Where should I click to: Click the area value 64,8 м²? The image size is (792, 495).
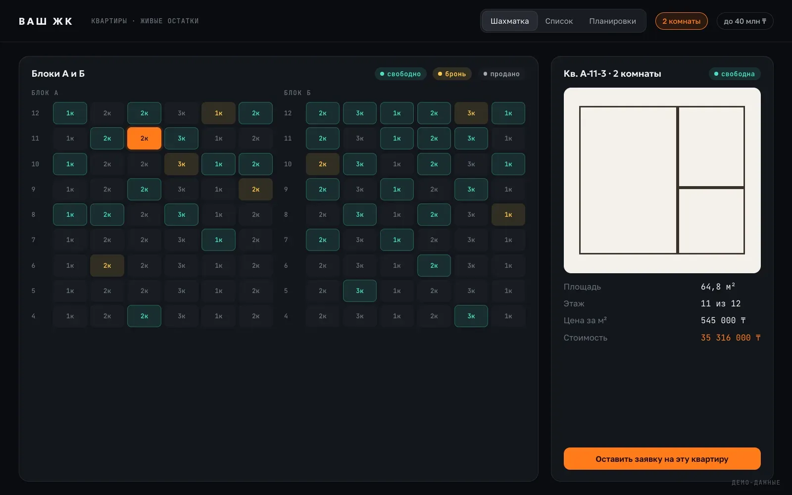(718, 287)
